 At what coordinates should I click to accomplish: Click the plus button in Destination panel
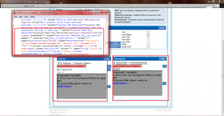pyautogui.click(x=164, y=66)
